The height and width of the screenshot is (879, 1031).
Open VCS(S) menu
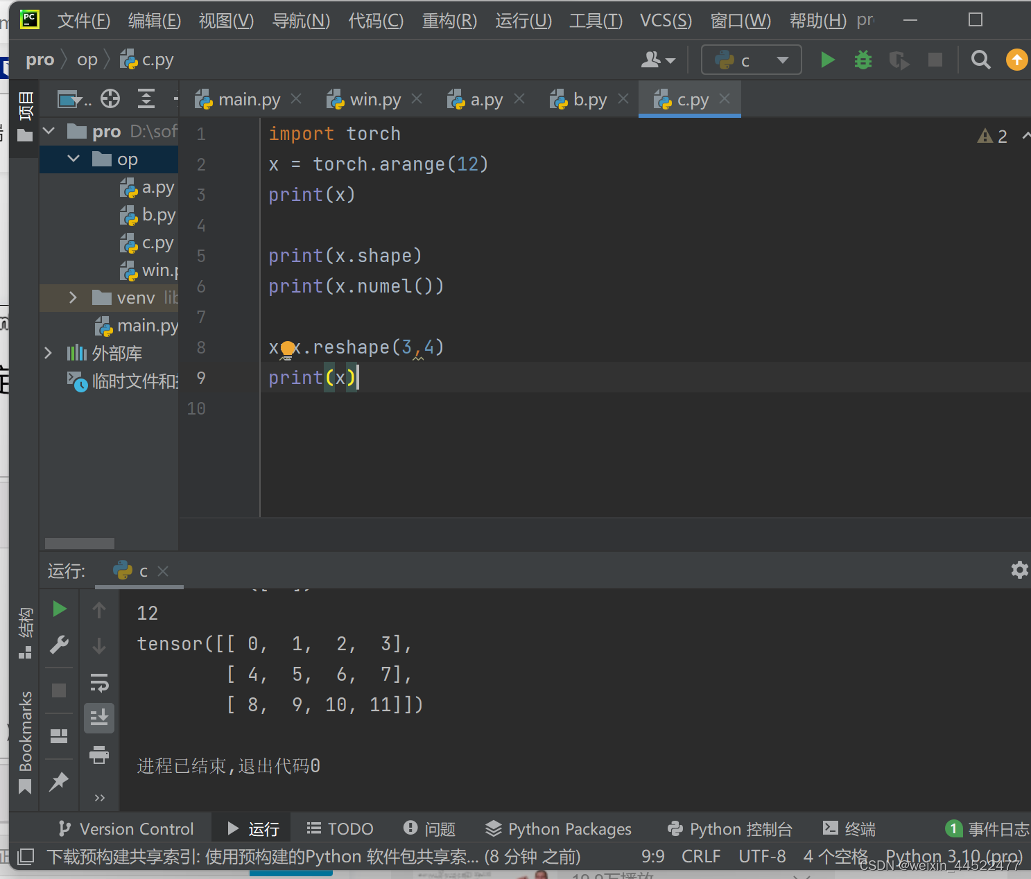pyautogui.click(x=666, y=20)
